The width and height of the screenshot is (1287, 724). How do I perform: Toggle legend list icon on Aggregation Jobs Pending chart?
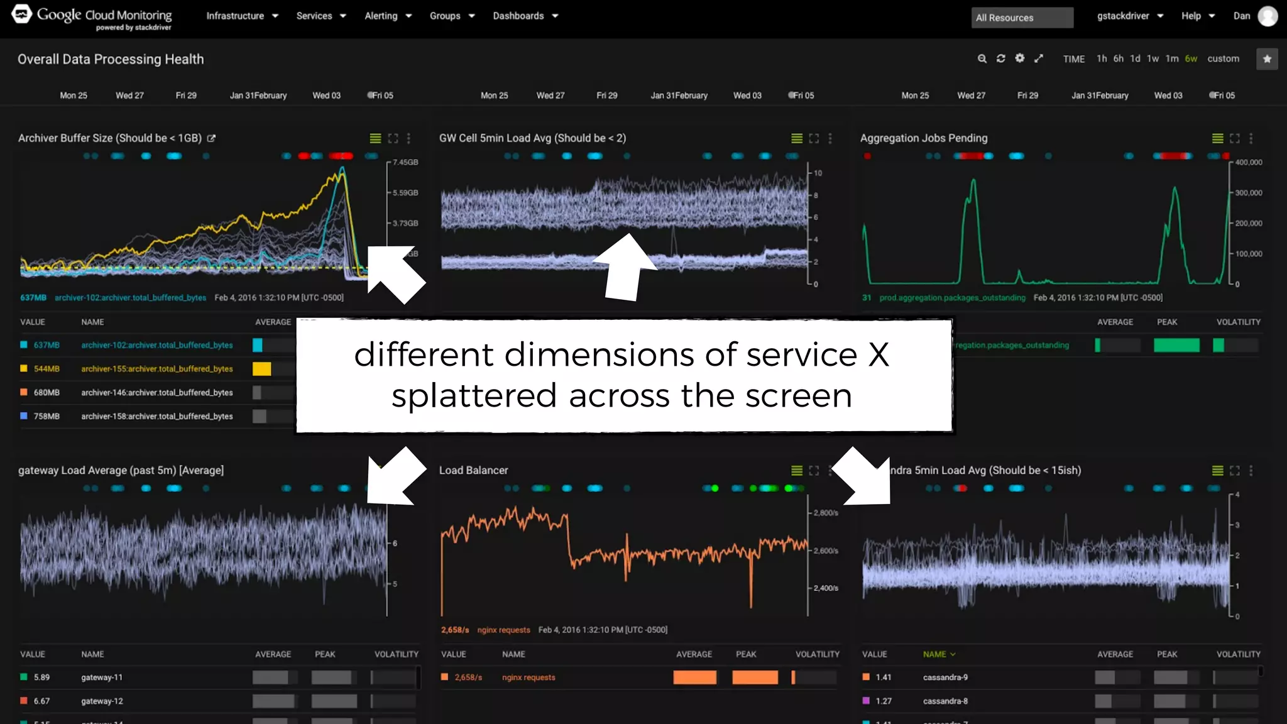[1217, 138]
